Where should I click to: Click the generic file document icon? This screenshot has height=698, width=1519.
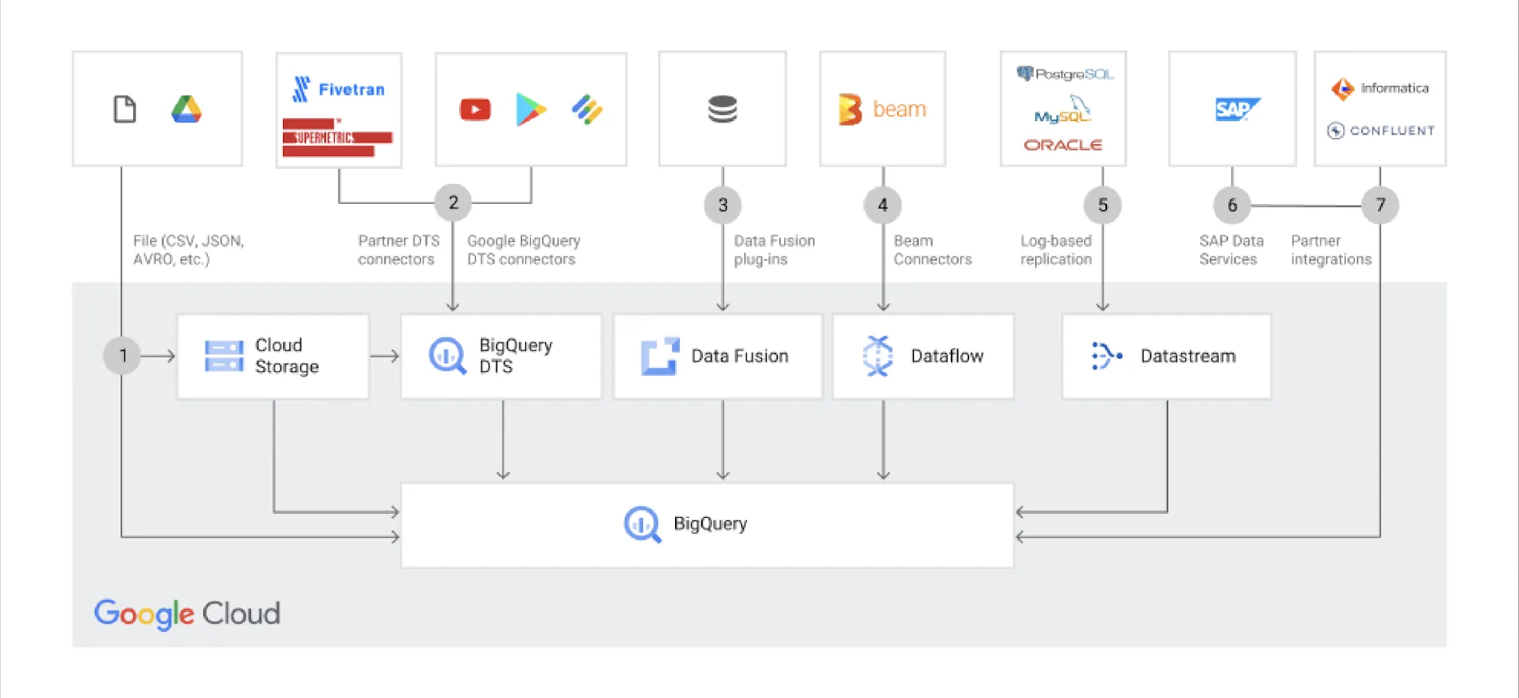(x=125, y=109)
